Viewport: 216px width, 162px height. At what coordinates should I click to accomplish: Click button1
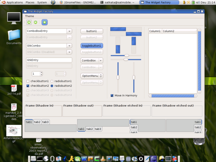tap(92, 31)
